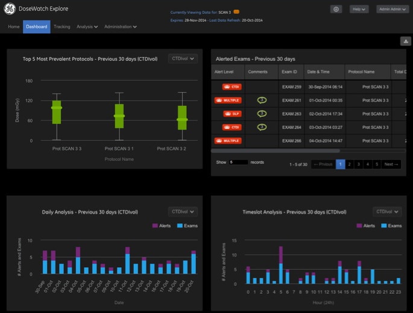Screen dimensions: 413x313
Task: Go to page 2 of alerted exams
Action: pos(350,164)
